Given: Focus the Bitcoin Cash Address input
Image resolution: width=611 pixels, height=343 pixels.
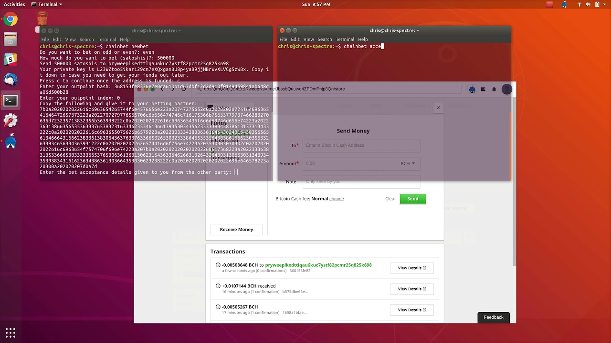Looking at the screenshot, I should 361,145.
